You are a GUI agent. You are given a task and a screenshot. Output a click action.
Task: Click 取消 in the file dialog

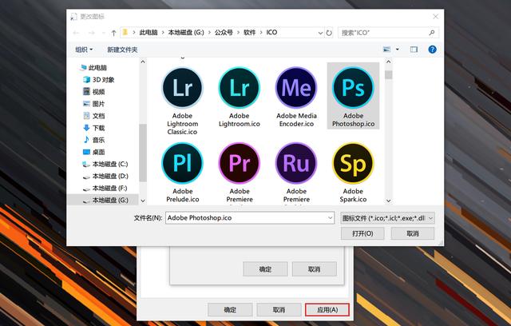click(x=413, y=233)
